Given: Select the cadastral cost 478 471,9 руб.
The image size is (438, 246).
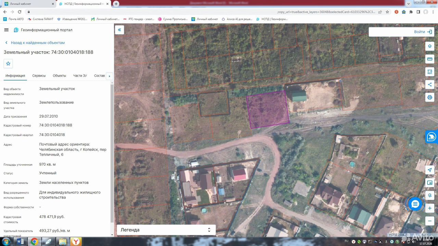Looking at the screenshot, I should [x=52, y=217].
